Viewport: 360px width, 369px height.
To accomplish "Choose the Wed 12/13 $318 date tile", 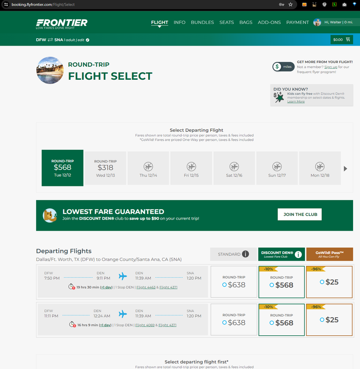I will coord(105,168).
